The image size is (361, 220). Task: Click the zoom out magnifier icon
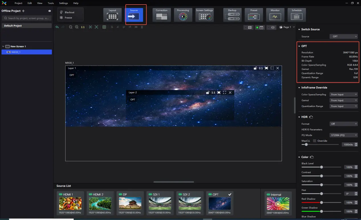[71, 27]
